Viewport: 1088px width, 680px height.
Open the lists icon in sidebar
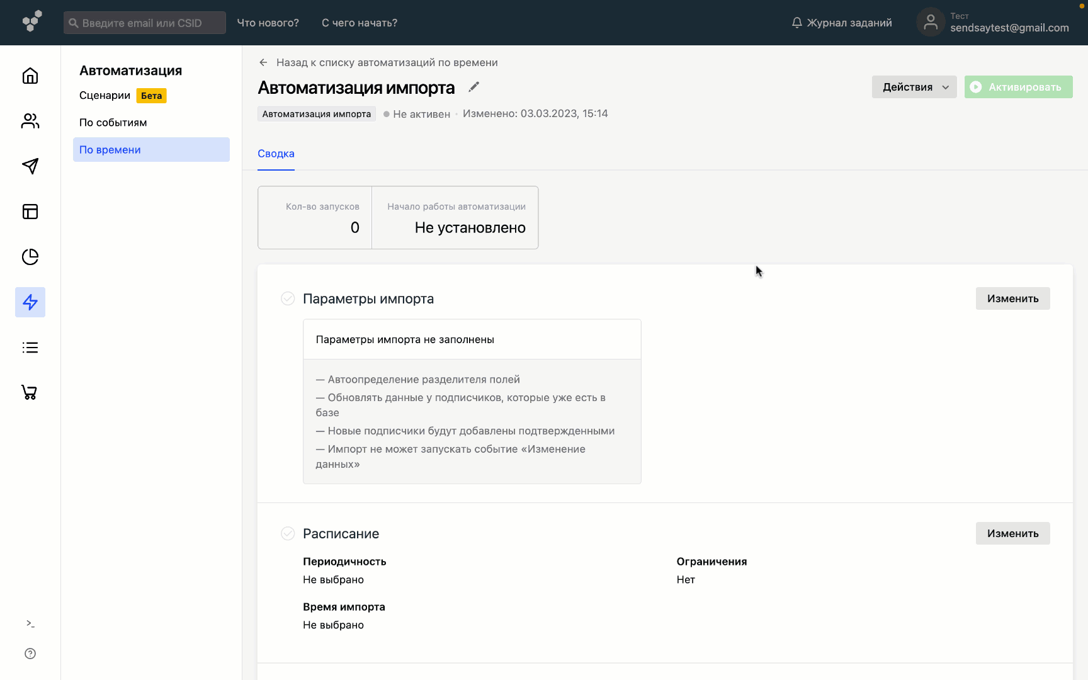(30, 348)
